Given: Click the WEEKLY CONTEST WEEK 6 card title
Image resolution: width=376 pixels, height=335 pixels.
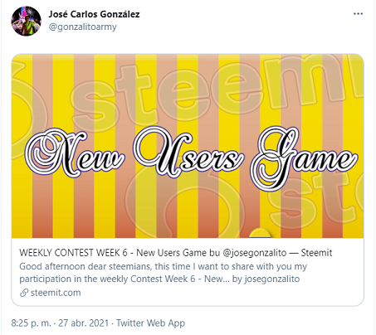Looking at the screenshot, I should point(176,253).
